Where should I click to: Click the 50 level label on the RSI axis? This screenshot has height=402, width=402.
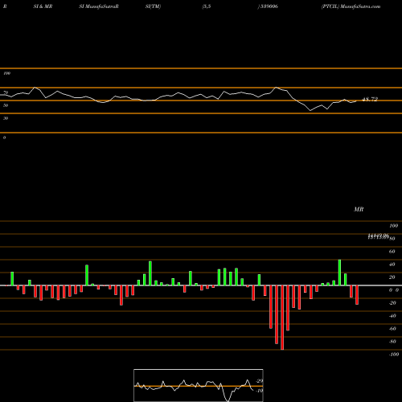pos(6,105)
